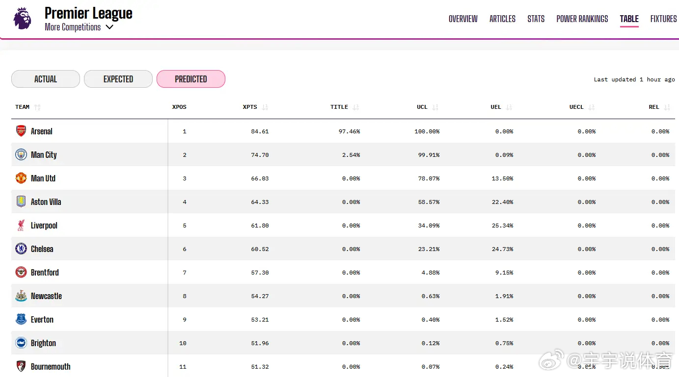This screenshot has height=377, width=679.
Task: Click the Premier League lion logo
Action: [x=22, y=18]
